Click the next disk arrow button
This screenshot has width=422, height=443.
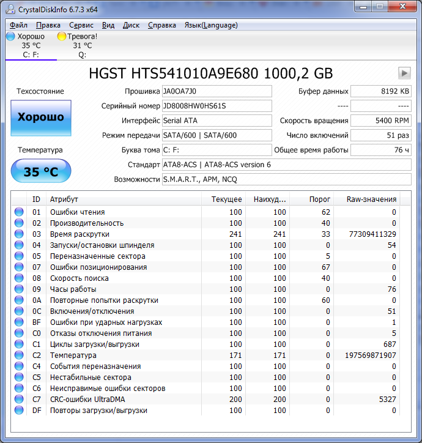pos(404,73)
